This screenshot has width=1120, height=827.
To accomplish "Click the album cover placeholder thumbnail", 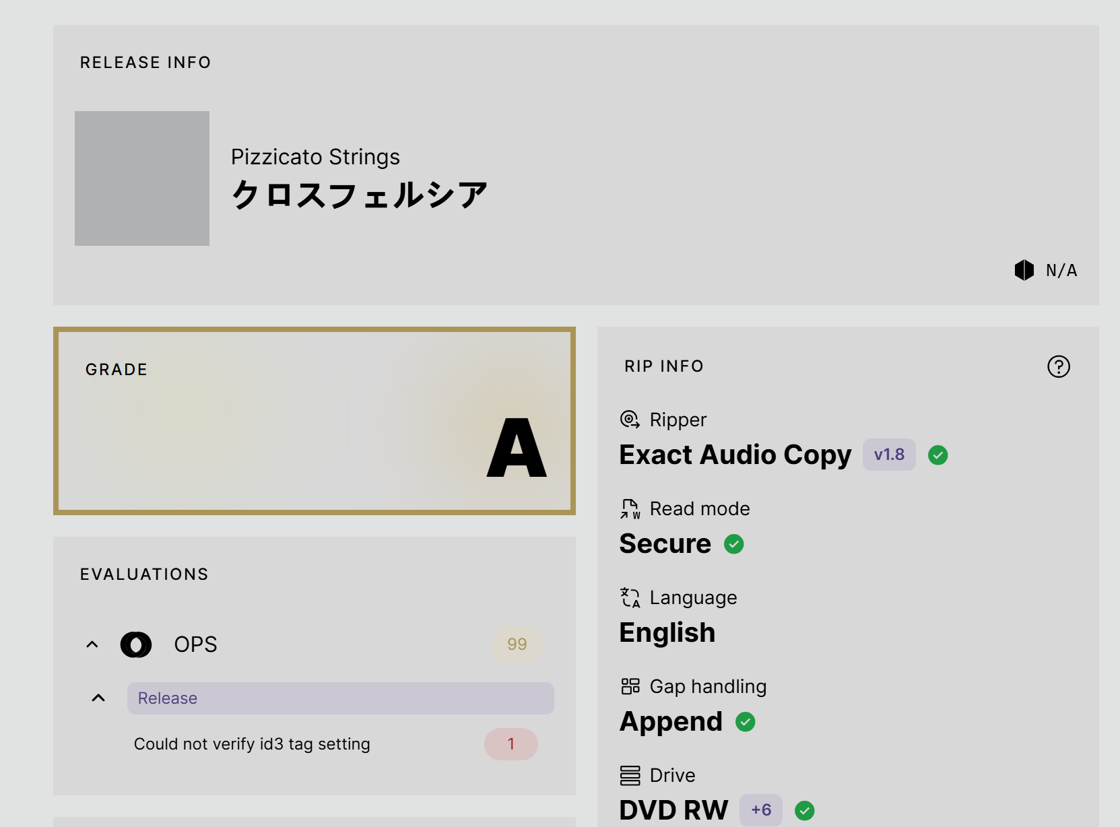I will [142, 178].
